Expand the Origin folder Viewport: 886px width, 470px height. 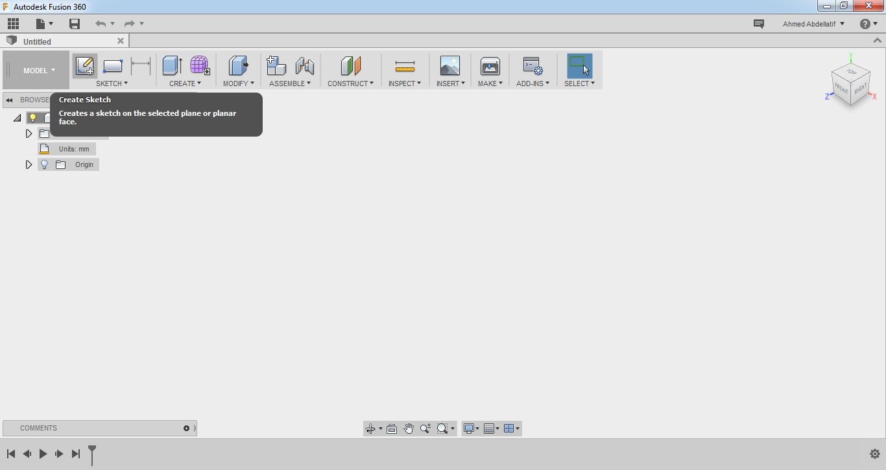pyautogui.click(x=29, y=164)
